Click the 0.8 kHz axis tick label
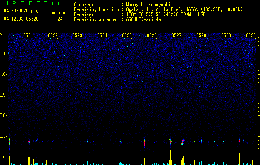260x165 pixels. (x=3, y=115)
